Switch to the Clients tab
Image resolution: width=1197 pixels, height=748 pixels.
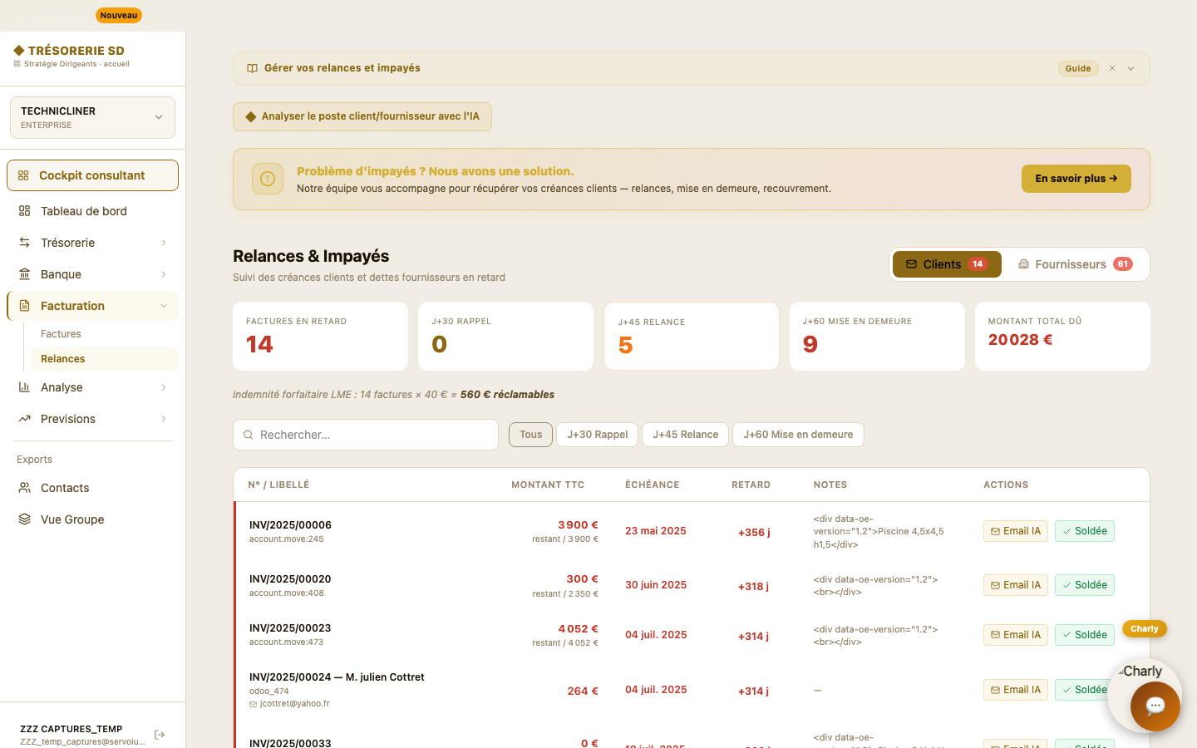pyautogui.click(x=947, y=264)
